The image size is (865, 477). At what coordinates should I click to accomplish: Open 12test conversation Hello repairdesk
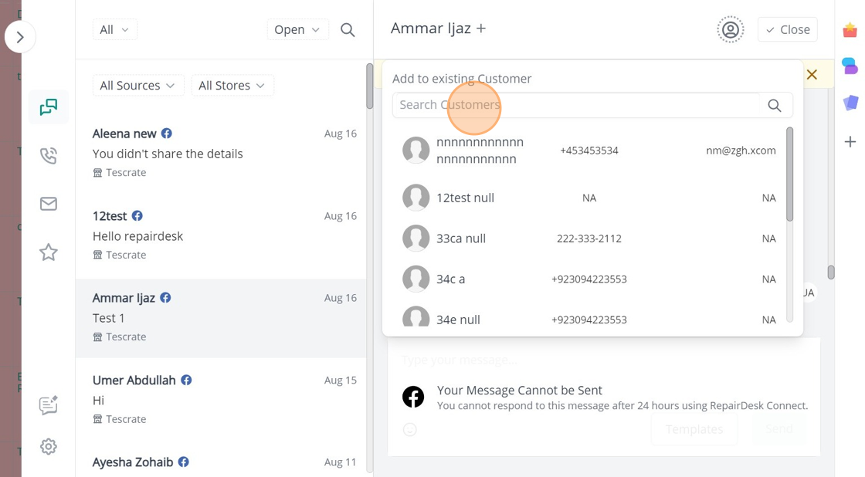221,235
